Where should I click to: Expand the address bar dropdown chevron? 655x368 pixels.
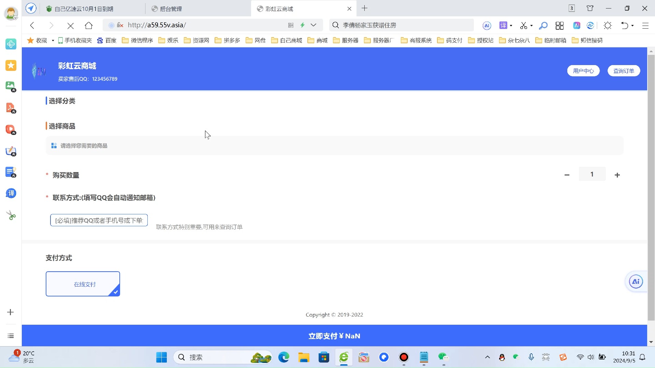click(314, 25)
